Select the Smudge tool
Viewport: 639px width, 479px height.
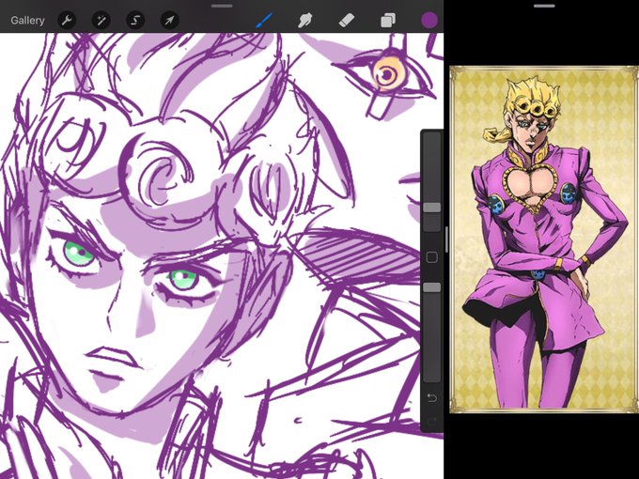[x=304, y=21]
